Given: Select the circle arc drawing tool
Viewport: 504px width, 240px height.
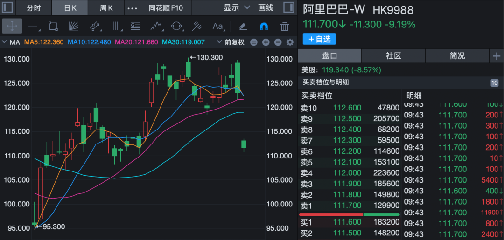Looking at the screenshot, I should click(176, 26).
